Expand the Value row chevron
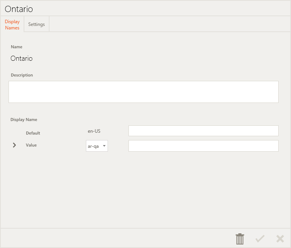 (14, 145)
